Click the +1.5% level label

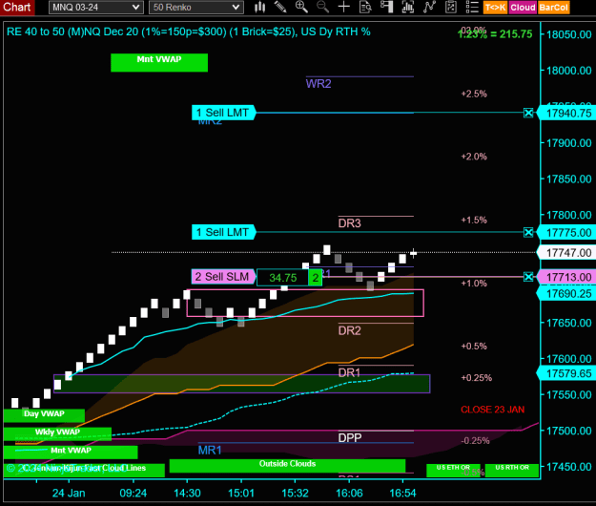tap(474, 221)
